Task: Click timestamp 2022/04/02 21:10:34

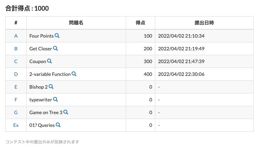Action: tap(181, 36)
